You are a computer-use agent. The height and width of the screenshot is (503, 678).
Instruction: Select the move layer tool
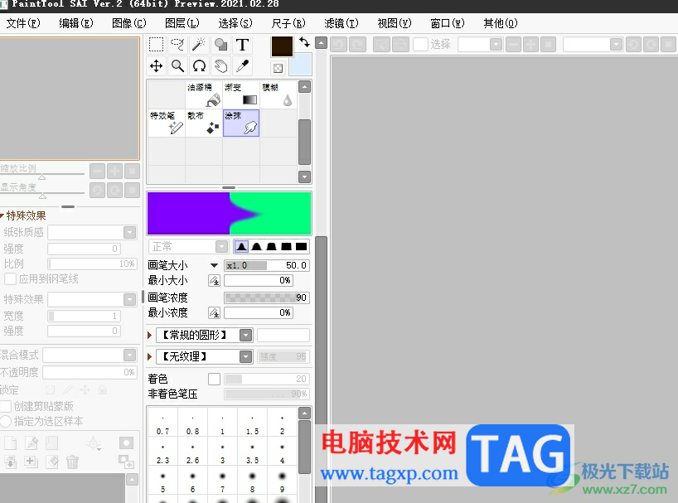(156, 65)
